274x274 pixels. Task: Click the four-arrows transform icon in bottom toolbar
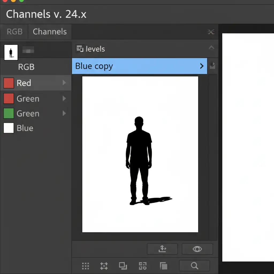[x=104, y=266]
